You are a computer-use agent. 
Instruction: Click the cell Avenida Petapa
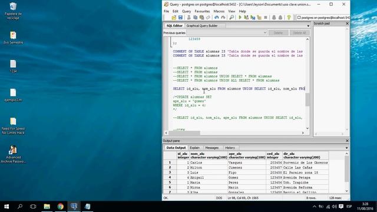[x=305, y=178]
